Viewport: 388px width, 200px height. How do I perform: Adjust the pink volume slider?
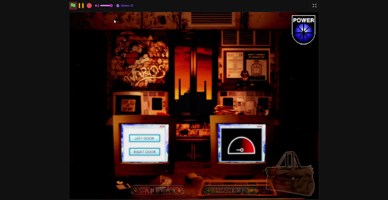coord(106,6)
